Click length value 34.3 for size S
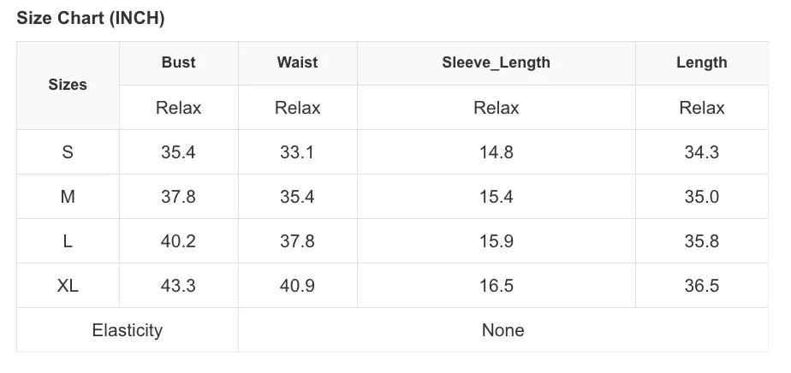This screenshot has height=373, width=791. [702, 152]
